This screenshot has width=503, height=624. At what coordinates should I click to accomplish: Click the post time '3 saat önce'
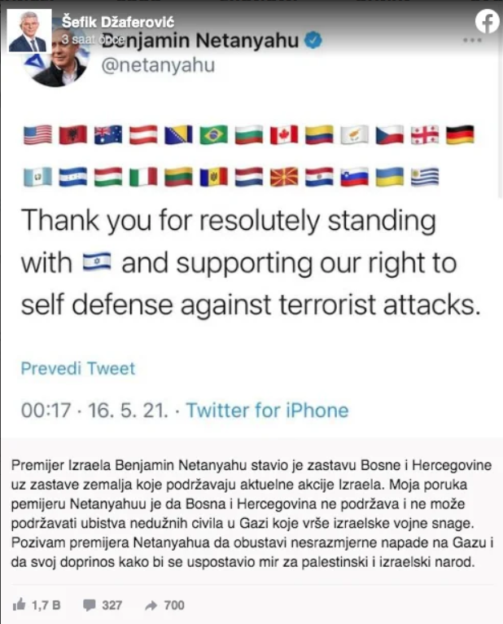pos(94,39)
